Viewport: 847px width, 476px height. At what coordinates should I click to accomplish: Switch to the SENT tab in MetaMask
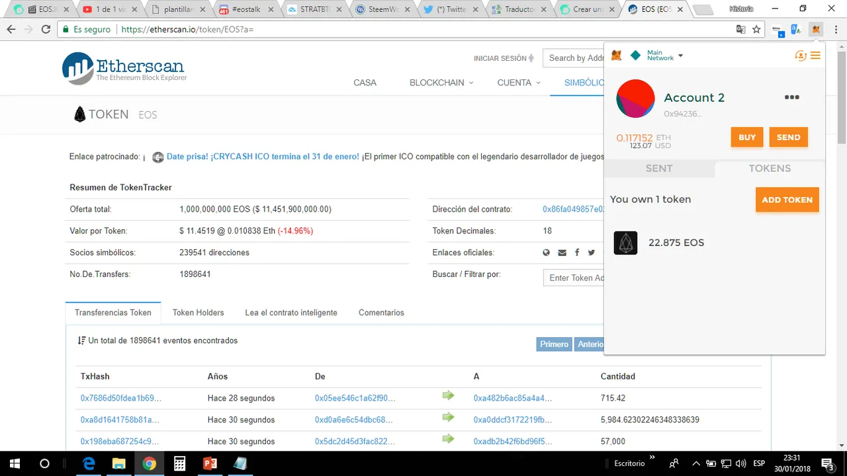point(659,169)
